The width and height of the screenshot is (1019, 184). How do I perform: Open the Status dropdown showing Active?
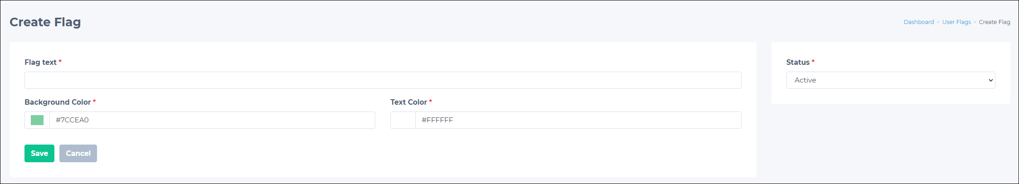[891, 80]
